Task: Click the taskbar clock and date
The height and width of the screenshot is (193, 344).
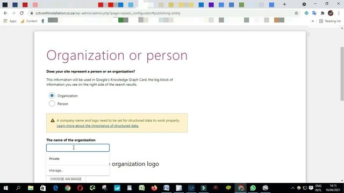Action: (333, 188)
